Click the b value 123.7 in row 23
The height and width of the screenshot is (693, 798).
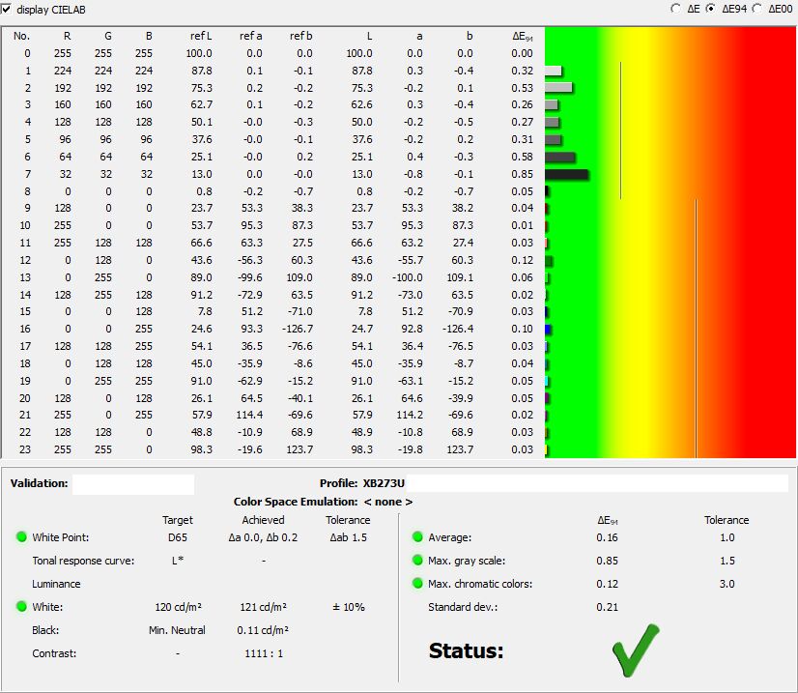459,449
